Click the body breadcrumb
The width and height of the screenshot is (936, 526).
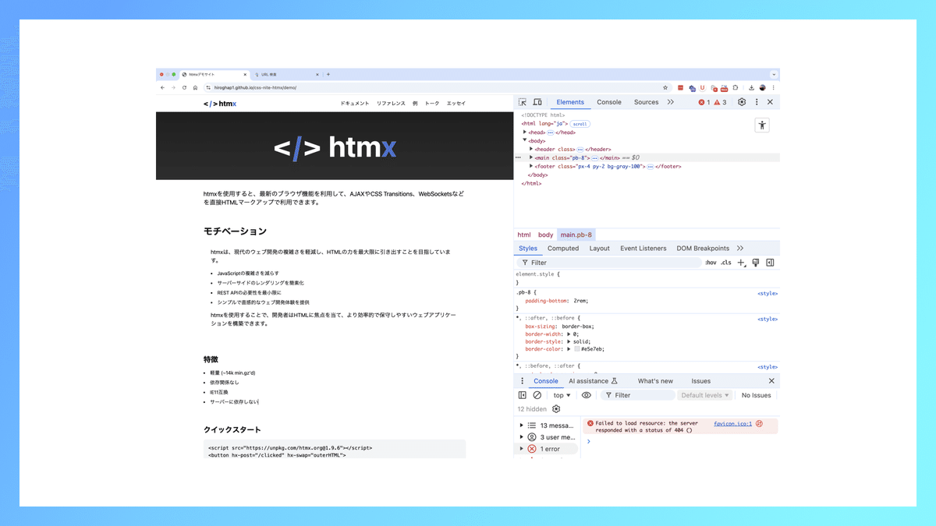[x=545, y=235]
